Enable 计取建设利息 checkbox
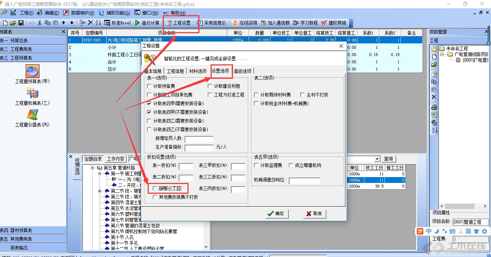The height and width of the screenshot is (257, 491). [x=210, y=86]
